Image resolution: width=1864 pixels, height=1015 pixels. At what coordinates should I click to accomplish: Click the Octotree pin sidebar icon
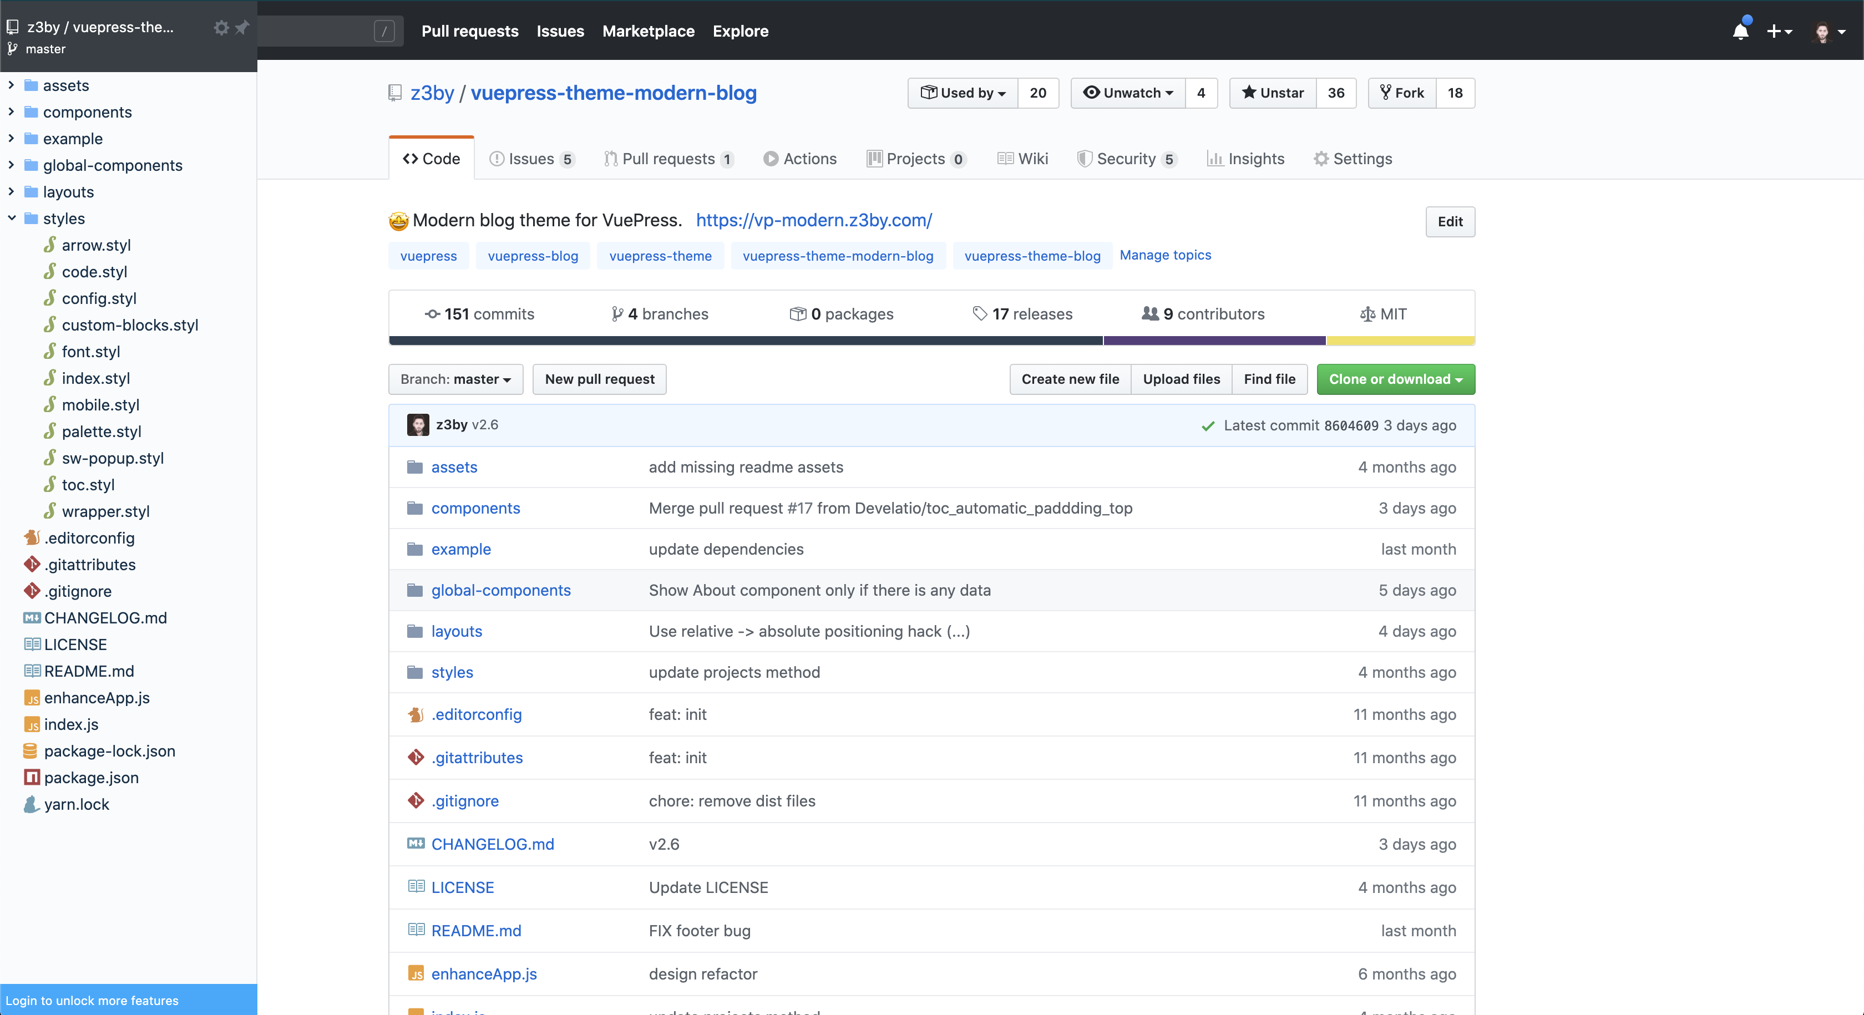(242, 28)
